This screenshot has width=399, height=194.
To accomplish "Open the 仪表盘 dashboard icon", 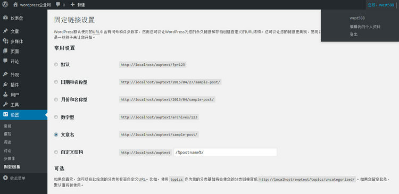I will (x=5, y=18).
